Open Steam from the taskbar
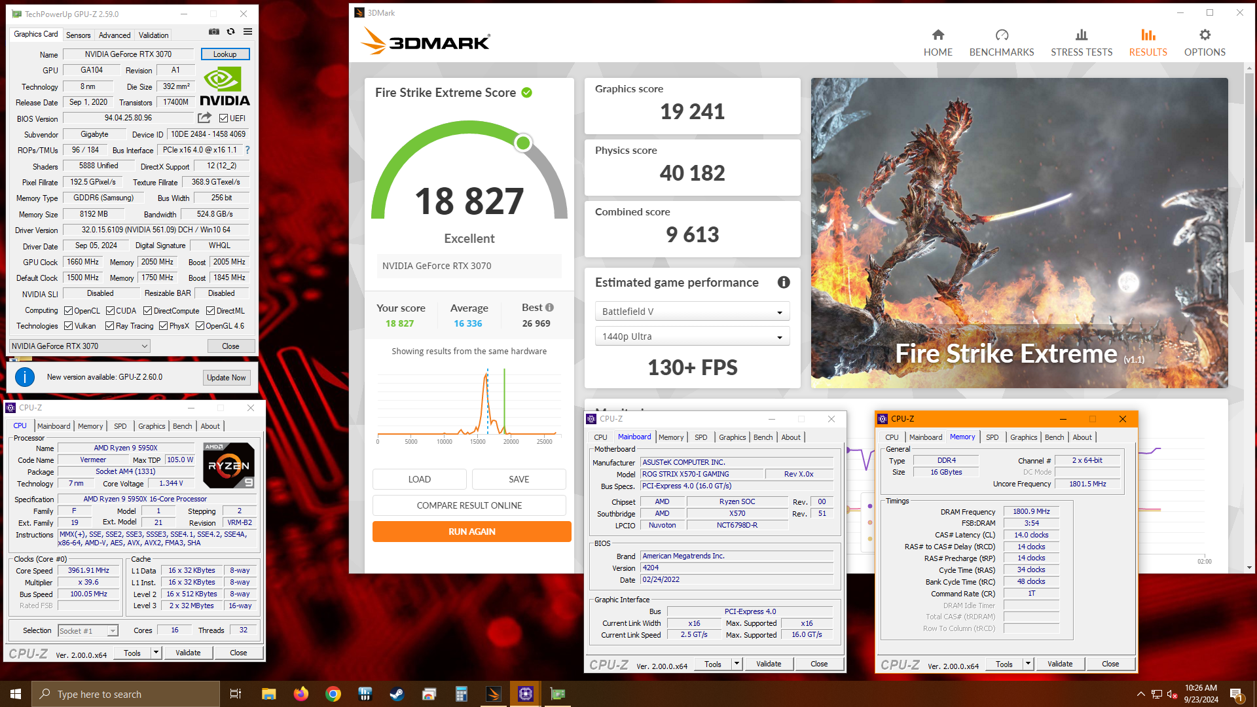This screenshot has height=707, width=1257. point(397,694)
